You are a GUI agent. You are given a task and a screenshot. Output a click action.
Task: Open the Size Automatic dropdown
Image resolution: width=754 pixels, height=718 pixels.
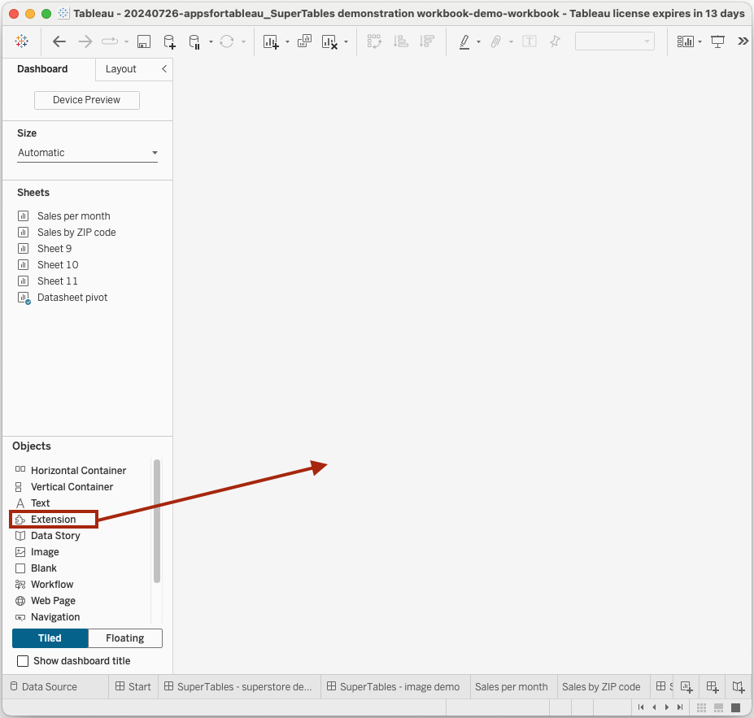pos(88,153)
